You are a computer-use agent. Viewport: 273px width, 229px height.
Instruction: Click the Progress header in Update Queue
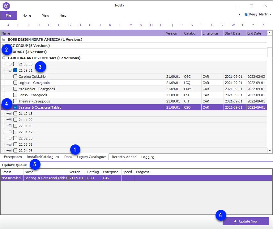tap(203, 172)
